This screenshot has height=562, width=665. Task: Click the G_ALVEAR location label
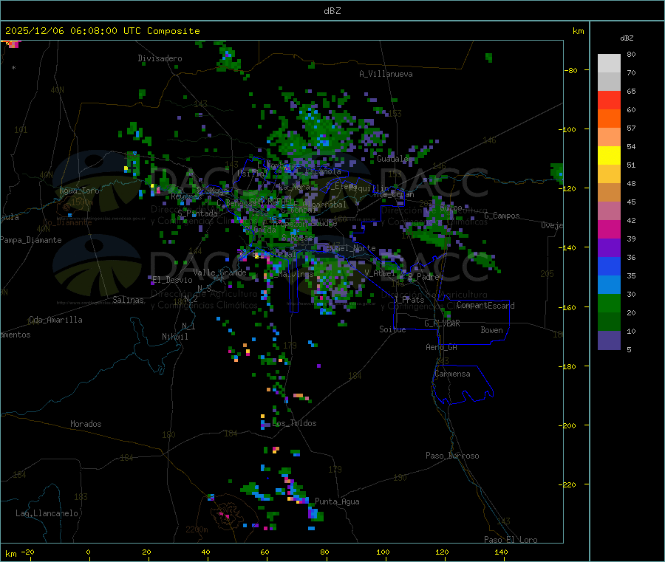tap(442, 323)
